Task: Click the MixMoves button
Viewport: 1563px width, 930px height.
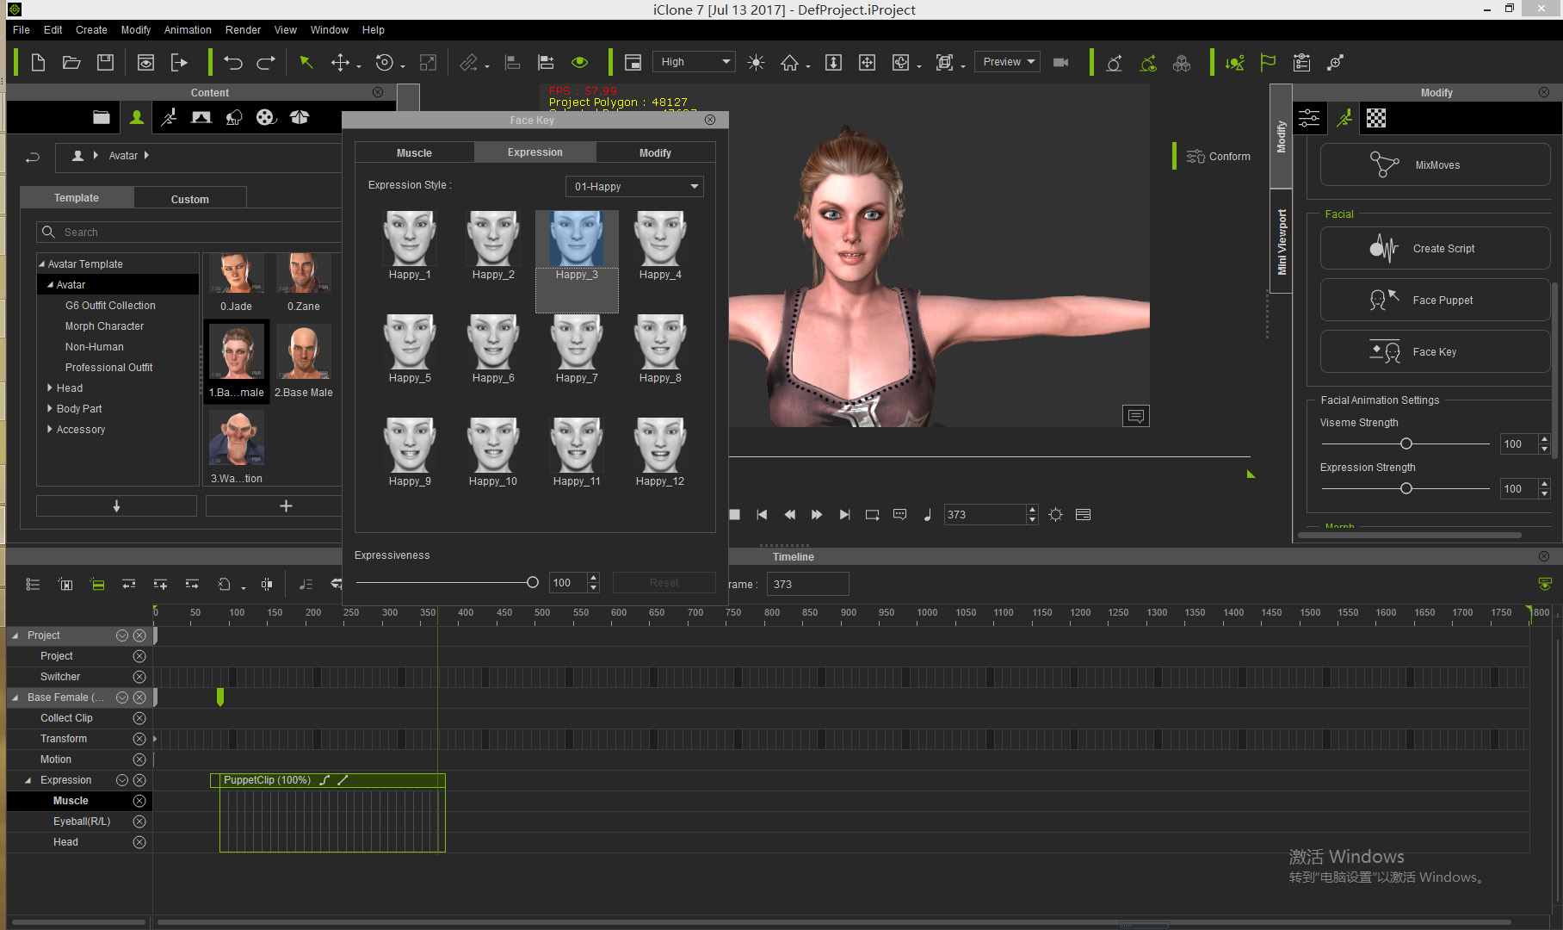Action: click(1436, 164)
